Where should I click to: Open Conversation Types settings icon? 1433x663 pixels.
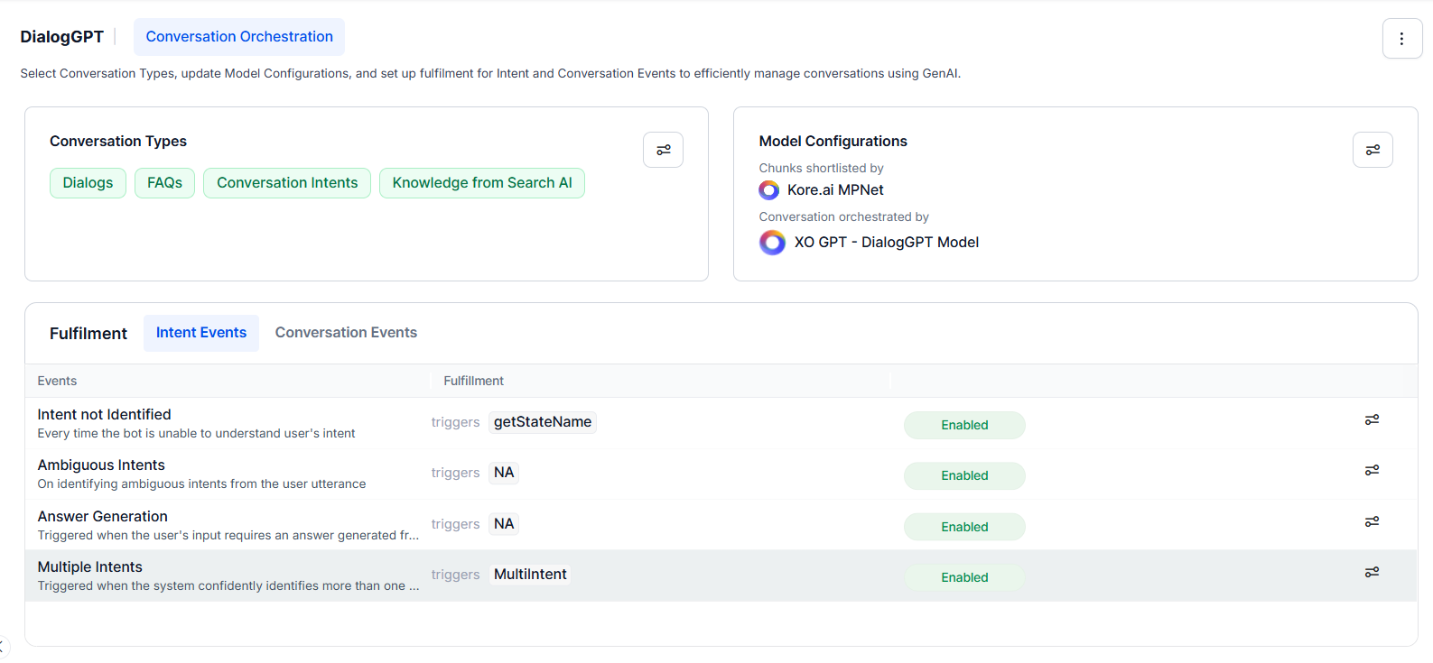[663, 150]
